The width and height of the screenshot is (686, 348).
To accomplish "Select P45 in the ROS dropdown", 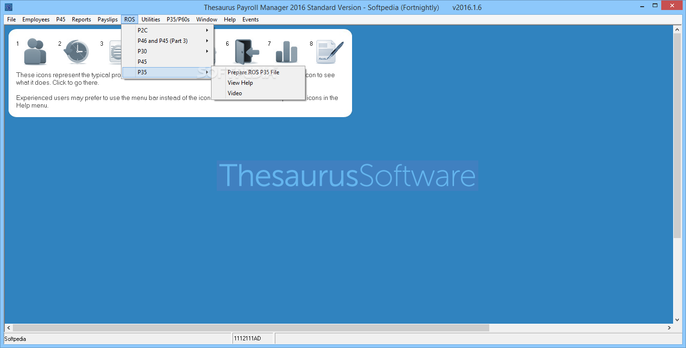I will click(x=168, y=62).
